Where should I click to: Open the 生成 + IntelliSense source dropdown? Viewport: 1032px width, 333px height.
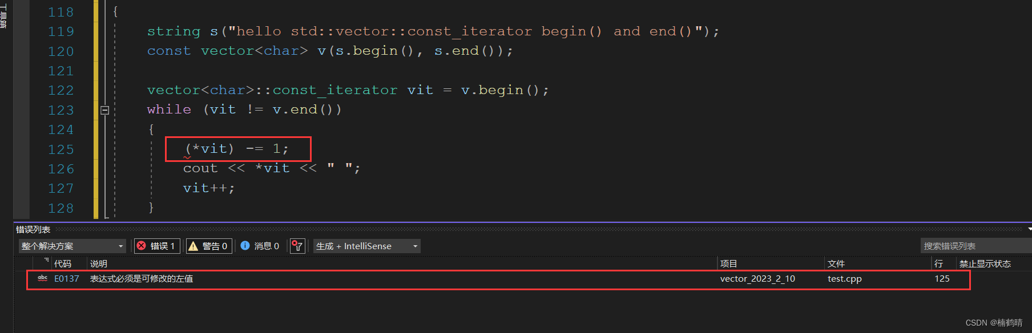366,246
